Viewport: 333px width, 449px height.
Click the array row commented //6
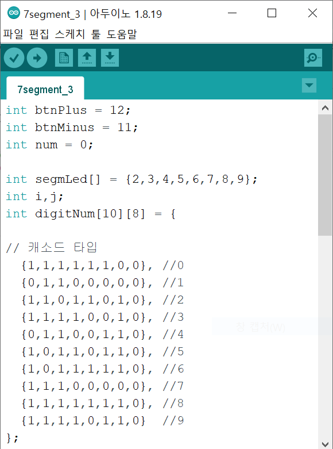[102, 369]
